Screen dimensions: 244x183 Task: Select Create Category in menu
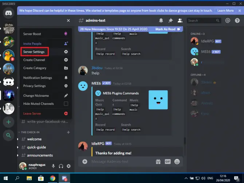point(46,68)
